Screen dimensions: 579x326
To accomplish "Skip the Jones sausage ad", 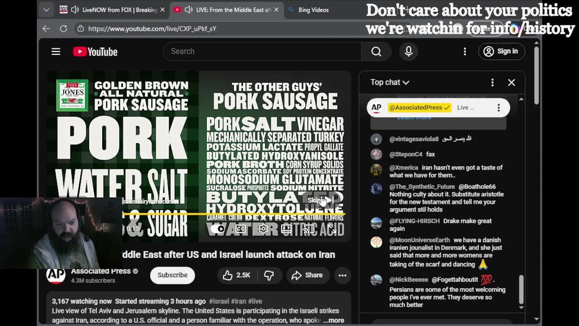I will point(321,200).
